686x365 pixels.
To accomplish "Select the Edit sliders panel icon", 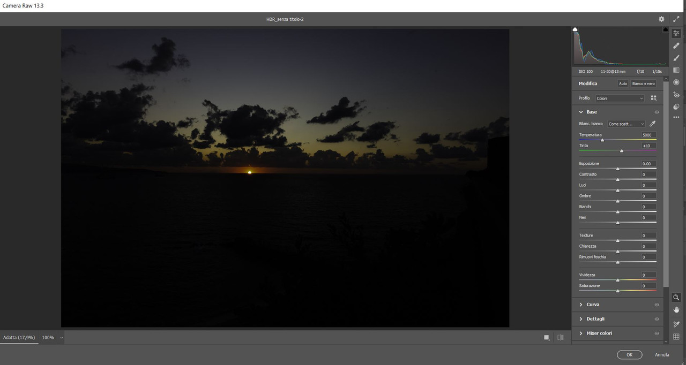I will coord(676,33).
